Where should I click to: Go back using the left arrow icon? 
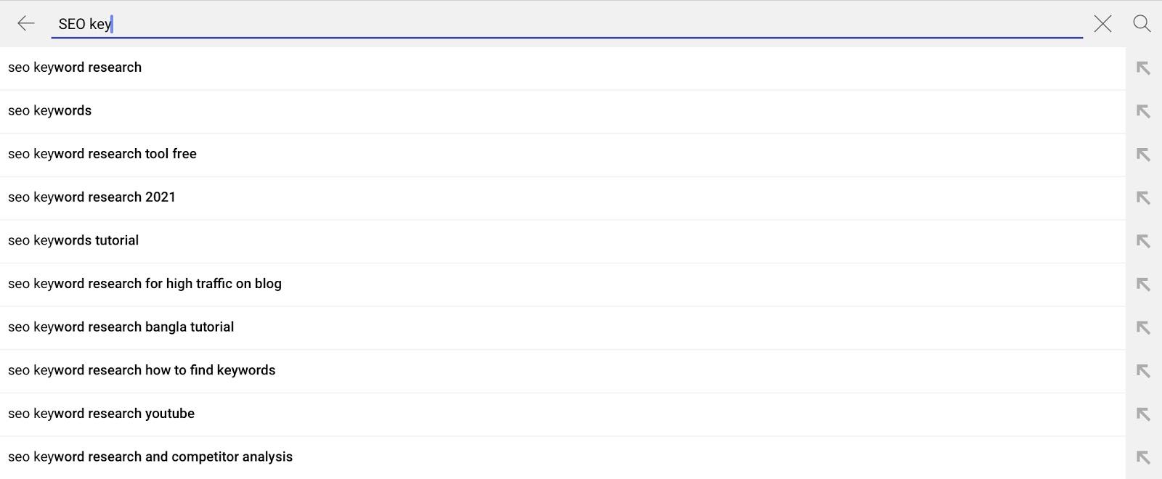coord(26,24)
